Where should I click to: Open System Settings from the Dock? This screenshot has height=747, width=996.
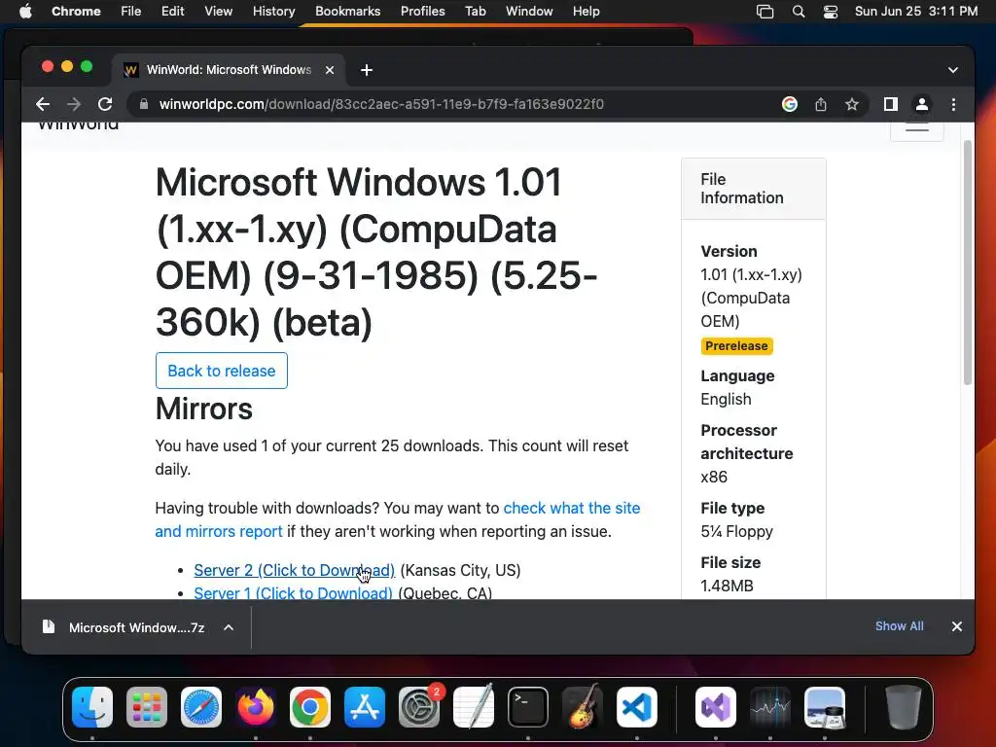(419, 707)
